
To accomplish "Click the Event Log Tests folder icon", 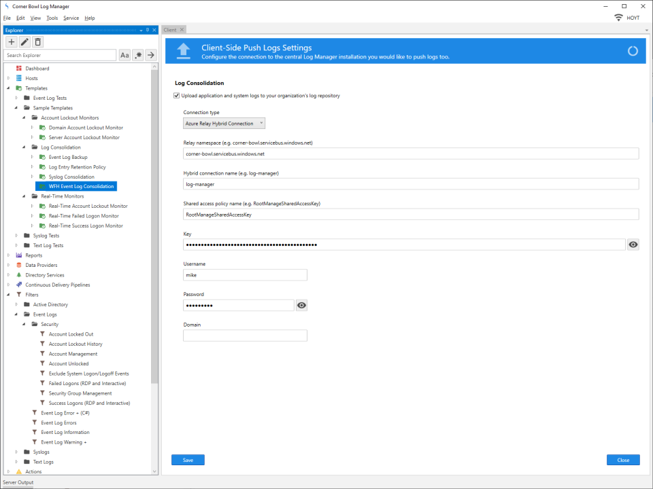I will (x=27, y=98).
